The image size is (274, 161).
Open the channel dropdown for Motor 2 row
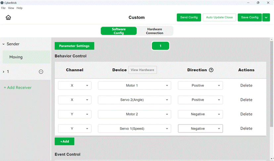click(74, 114)
